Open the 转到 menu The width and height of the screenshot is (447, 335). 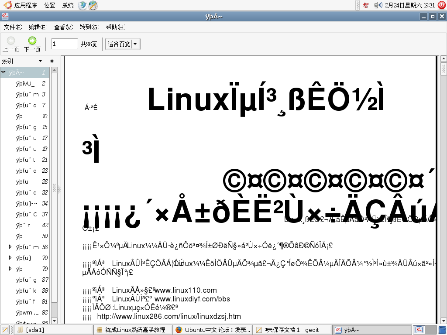point(89,27)
